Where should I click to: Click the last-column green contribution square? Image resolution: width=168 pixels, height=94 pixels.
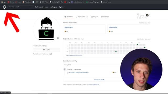pyautogui.click(x=145, y=47)
